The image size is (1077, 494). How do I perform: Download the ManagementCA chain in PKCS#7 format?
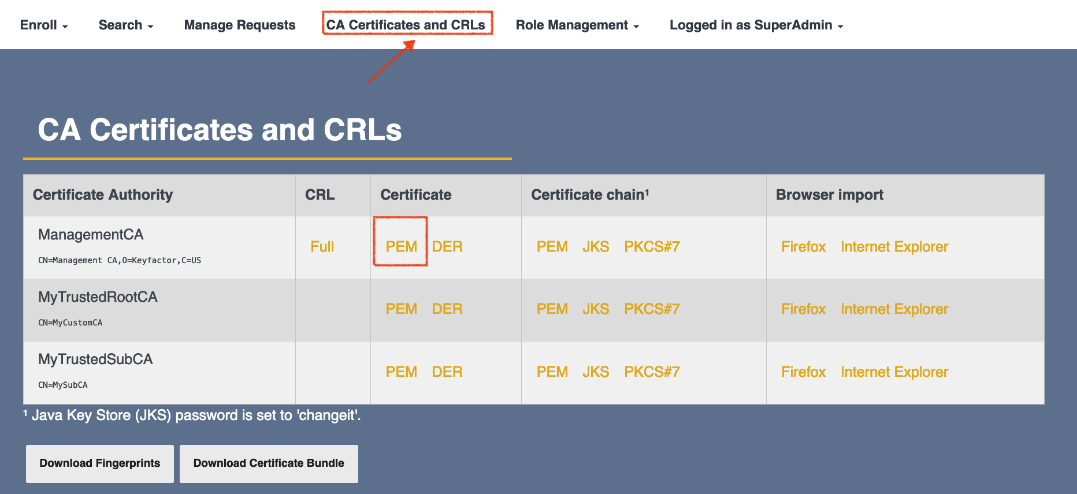point(651,247)
